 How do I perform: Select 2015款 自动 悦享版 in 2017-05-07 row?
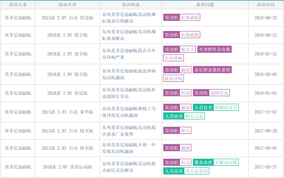point(67,148)
